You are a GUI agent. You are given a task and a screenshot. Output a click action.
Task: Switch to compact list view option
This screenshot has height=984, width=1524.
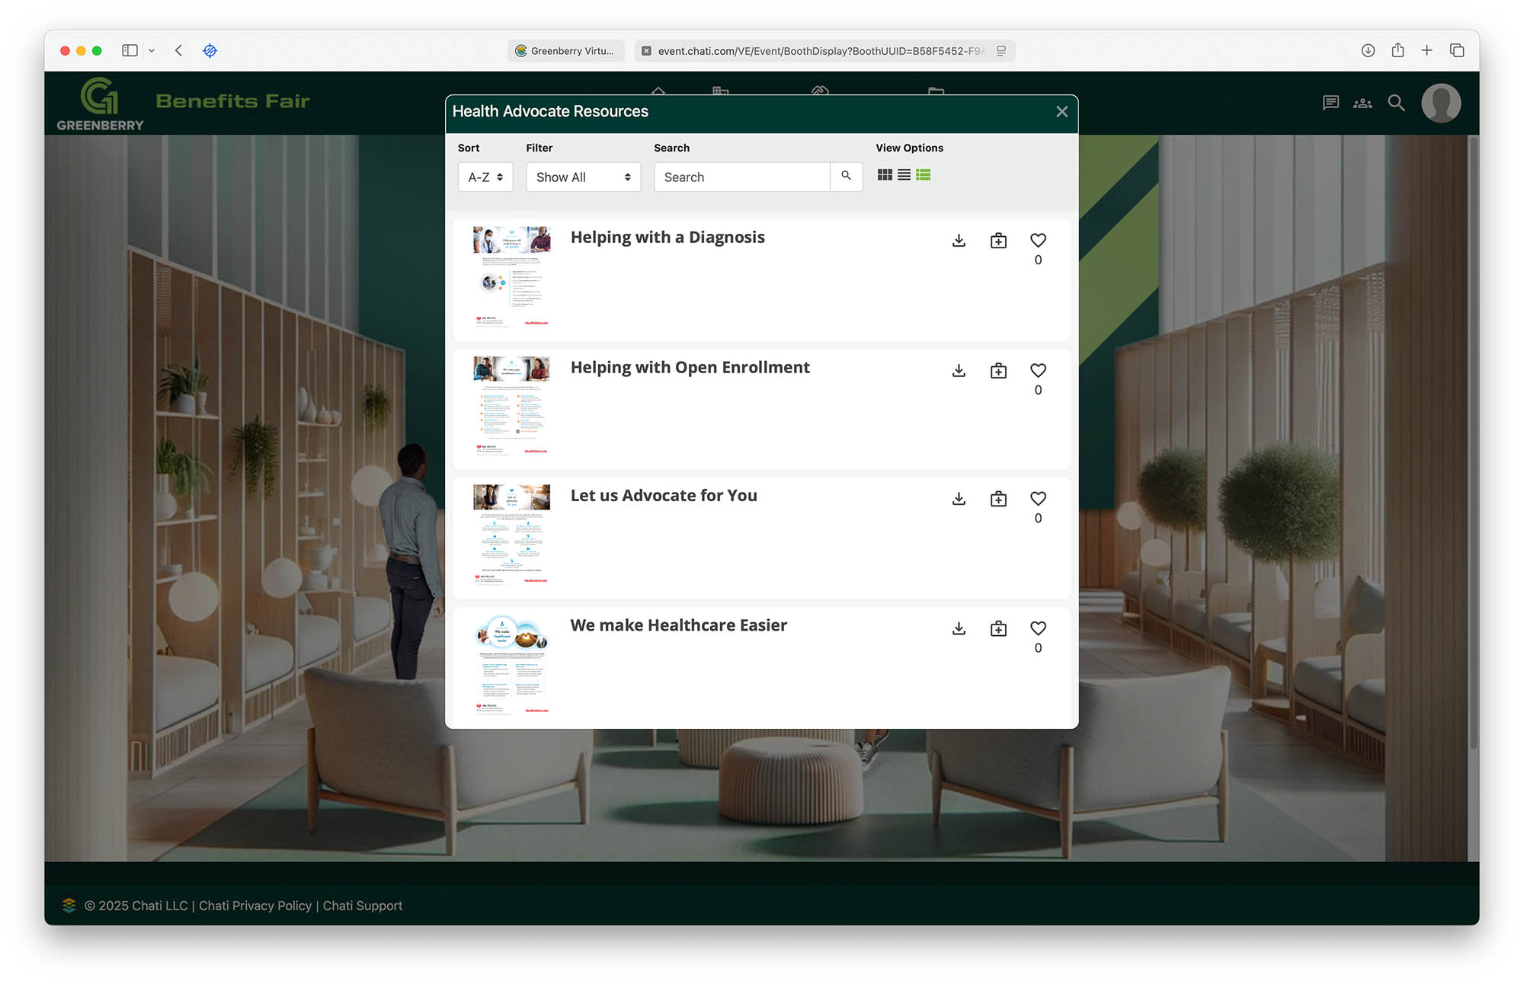[904, 175]
